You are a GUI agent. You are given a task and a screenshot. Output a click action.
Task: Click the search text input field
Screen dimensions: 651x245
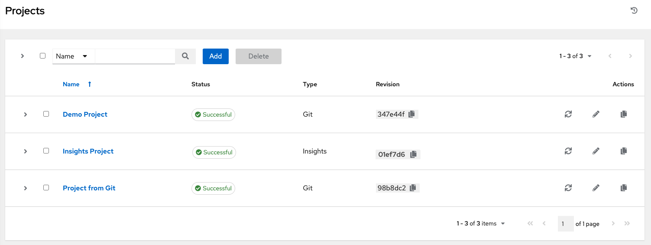(135, 56)
